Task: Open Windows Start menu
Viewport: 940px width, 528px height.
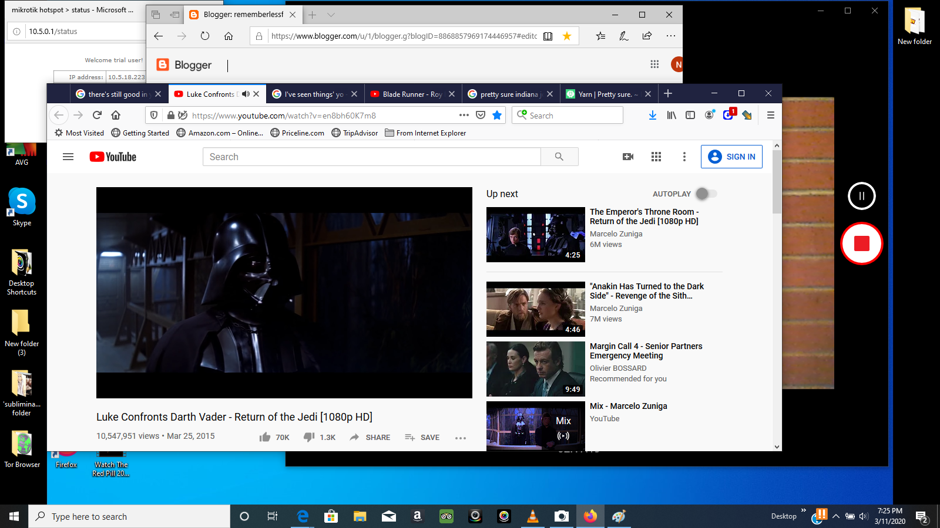Action: [x=14, y=516]
